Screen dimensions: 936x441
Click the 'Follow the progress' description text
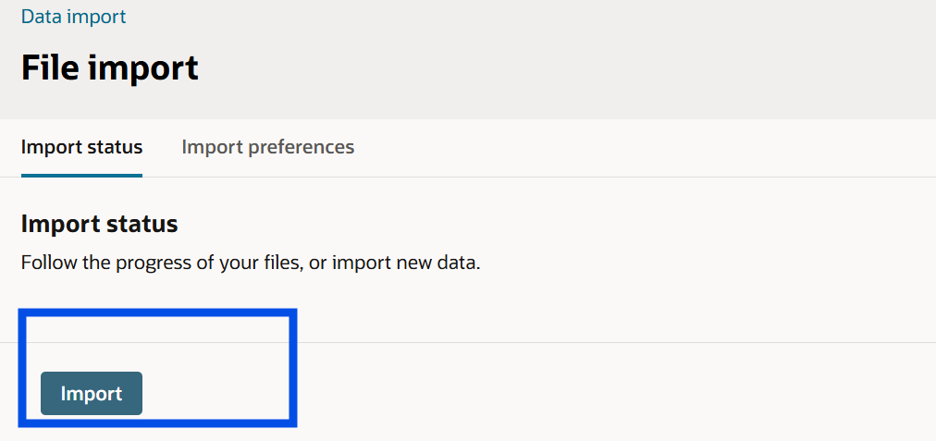pyautogui.click(x=251, y=263)
